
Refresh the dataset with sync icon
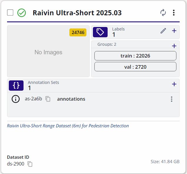[x=163, y=13]
